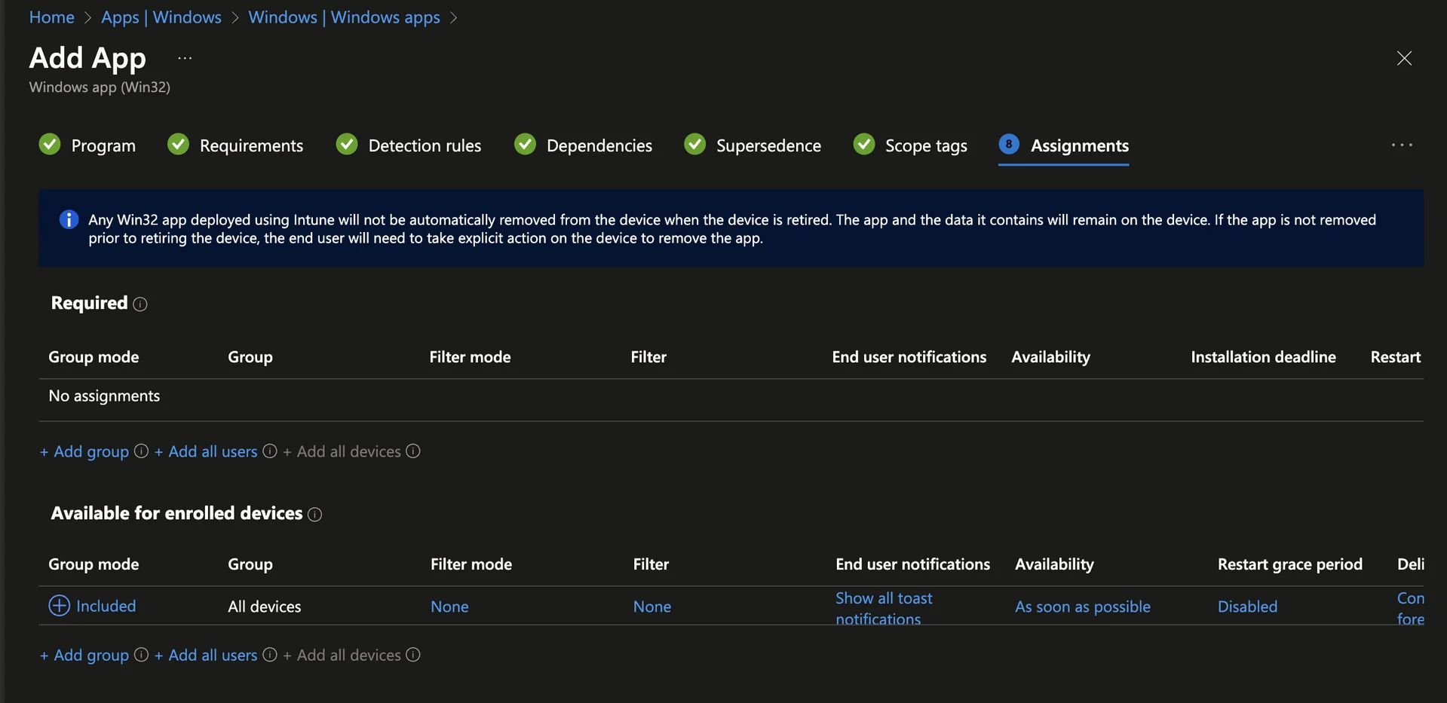Image resolution: width=1447 pixels, height=703 pixels.
Task: Add group under Required section
Action: pyautogui.click(x=84, y=451)
